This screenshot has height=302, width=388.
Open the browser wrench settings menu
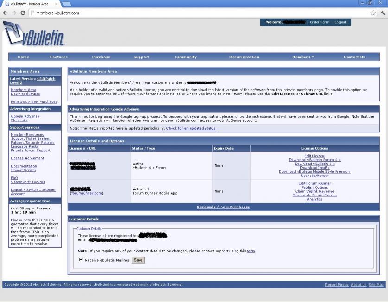point(383,13)
